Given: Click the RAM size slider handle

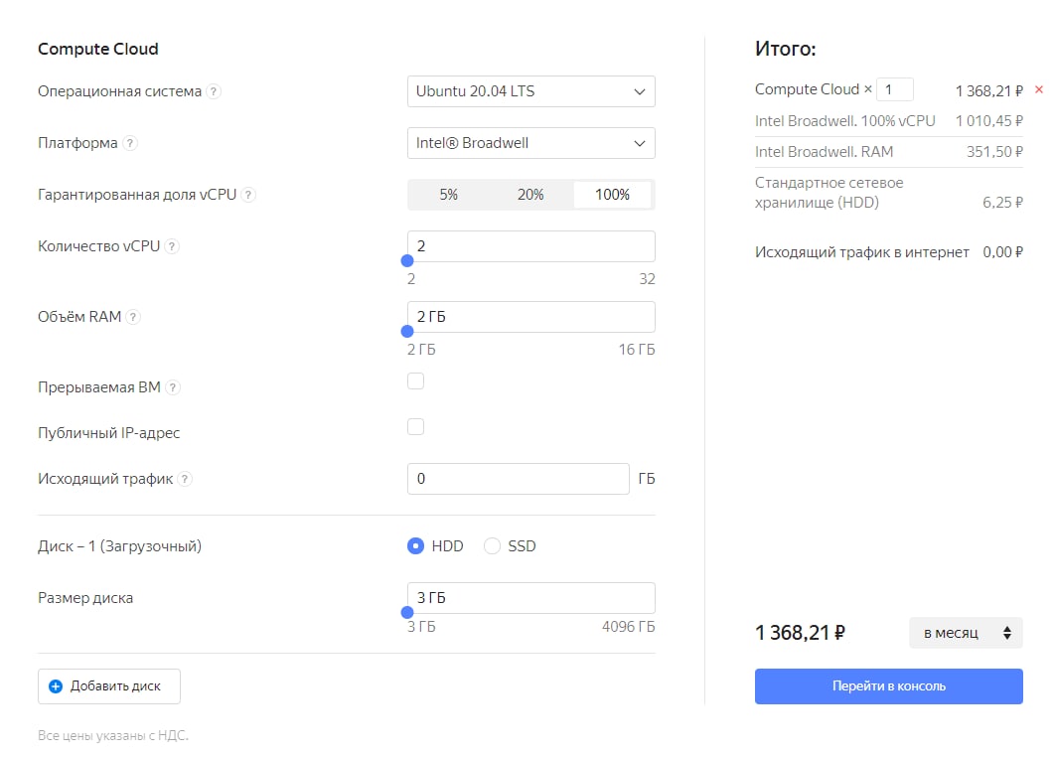Looking at the screenshot, I should tap(407, 332).
